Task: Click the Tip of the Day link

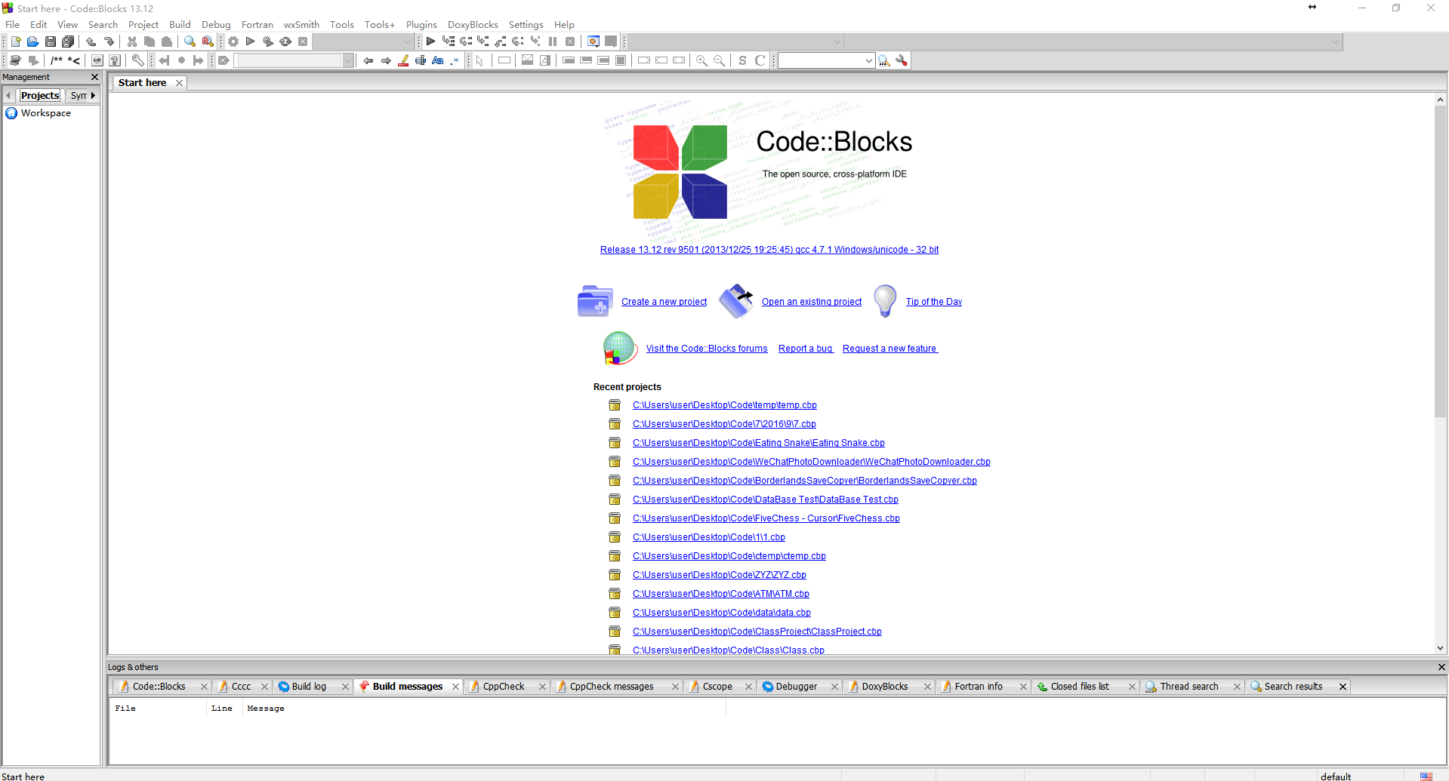Action: click(934, 302)
